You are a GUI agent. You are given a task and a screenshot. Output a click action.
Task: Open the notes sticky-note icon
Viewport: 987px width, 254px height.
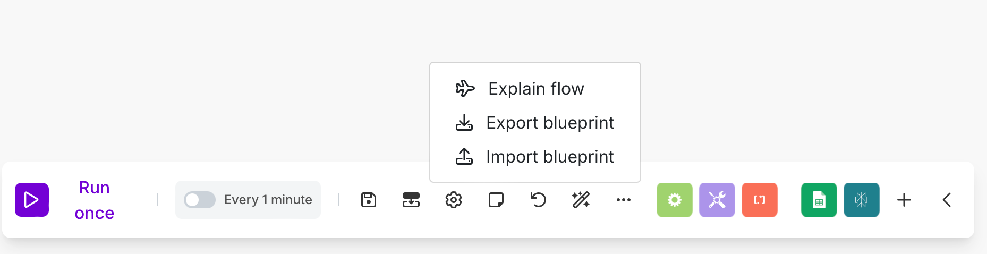tap(496, 200)
